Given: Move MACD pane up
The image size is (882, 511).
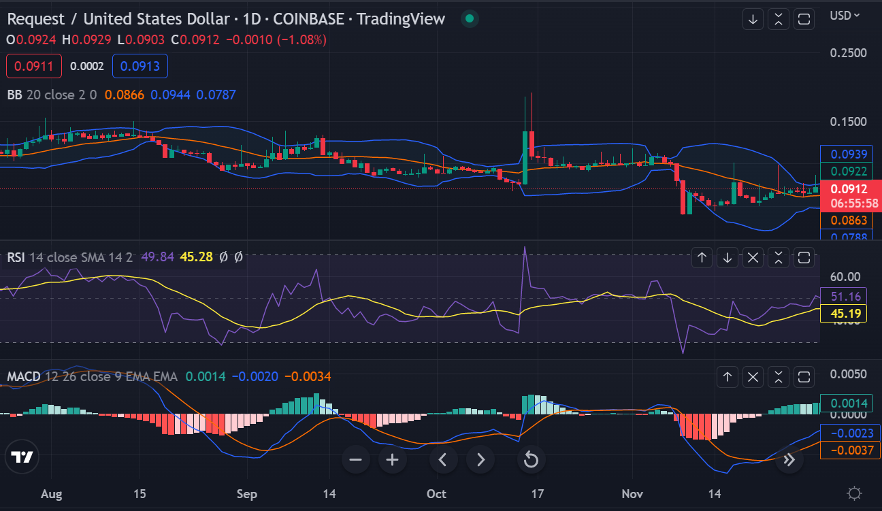Looking at the screenshot, I should tap(728, 376).
